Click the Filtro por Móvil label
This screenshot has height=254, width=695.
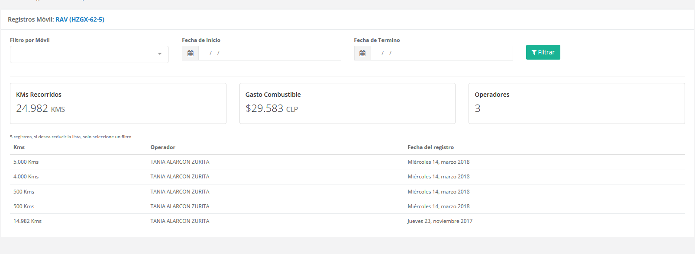point(30,40)
